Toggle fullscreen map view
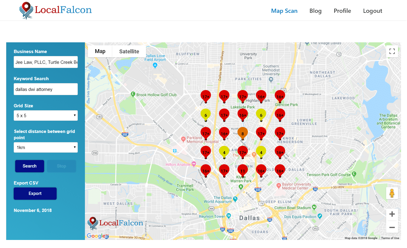Image resolution: width=407 pixels, height=248 pixels. click(x=392, y=51)
